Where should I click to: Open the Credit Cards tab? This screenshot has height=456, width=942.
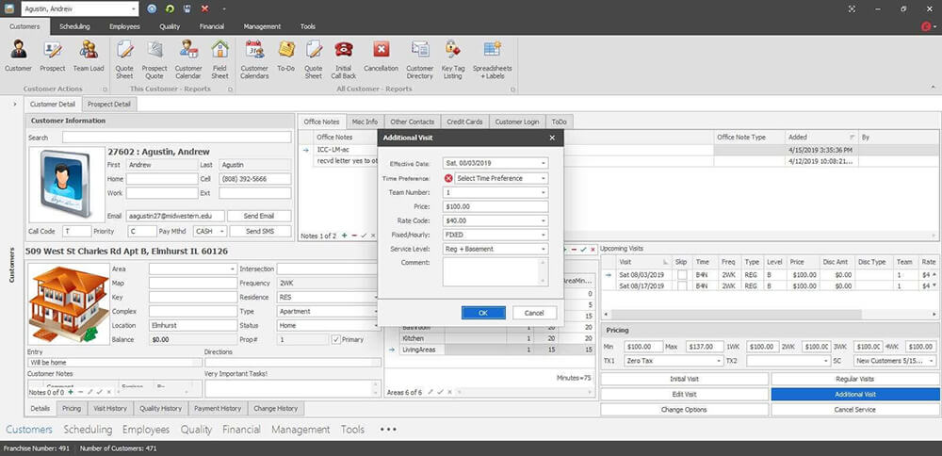click(464, 122)
